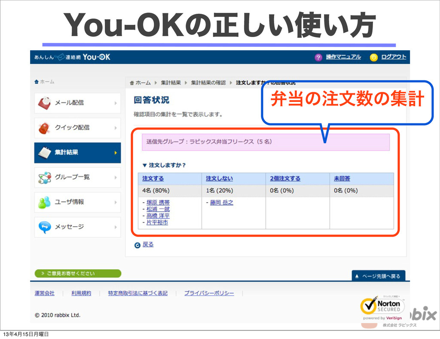Open respondent 松浦 一就
The width and height of the screenshot is (440, 339).
point(158,209)
